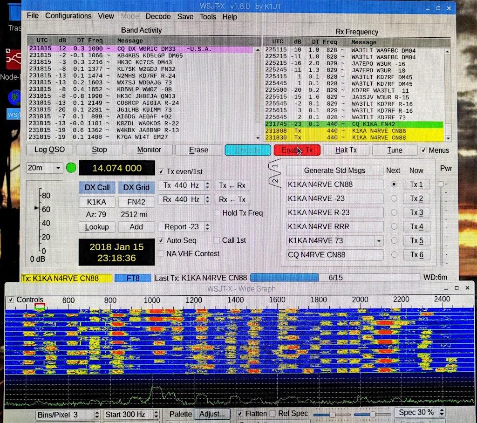This screenshot has width=477, height=423.
Task: Toggle the Tx even/1st checkbox
Action: tap(162, 171)
